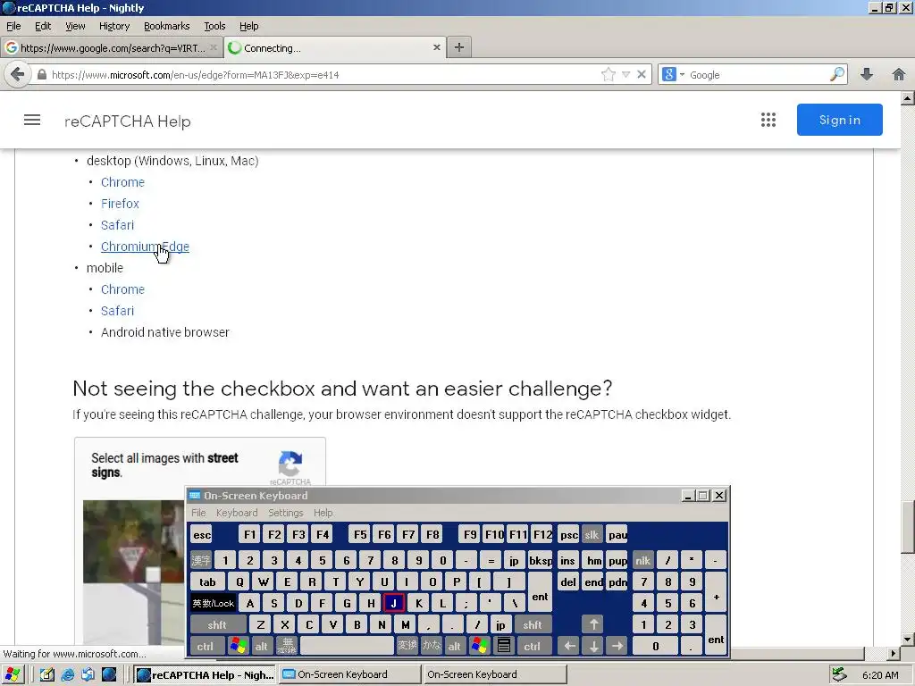Click the esc key on keyboard
This screenshot has width=915, height=686.
(202, 535)
